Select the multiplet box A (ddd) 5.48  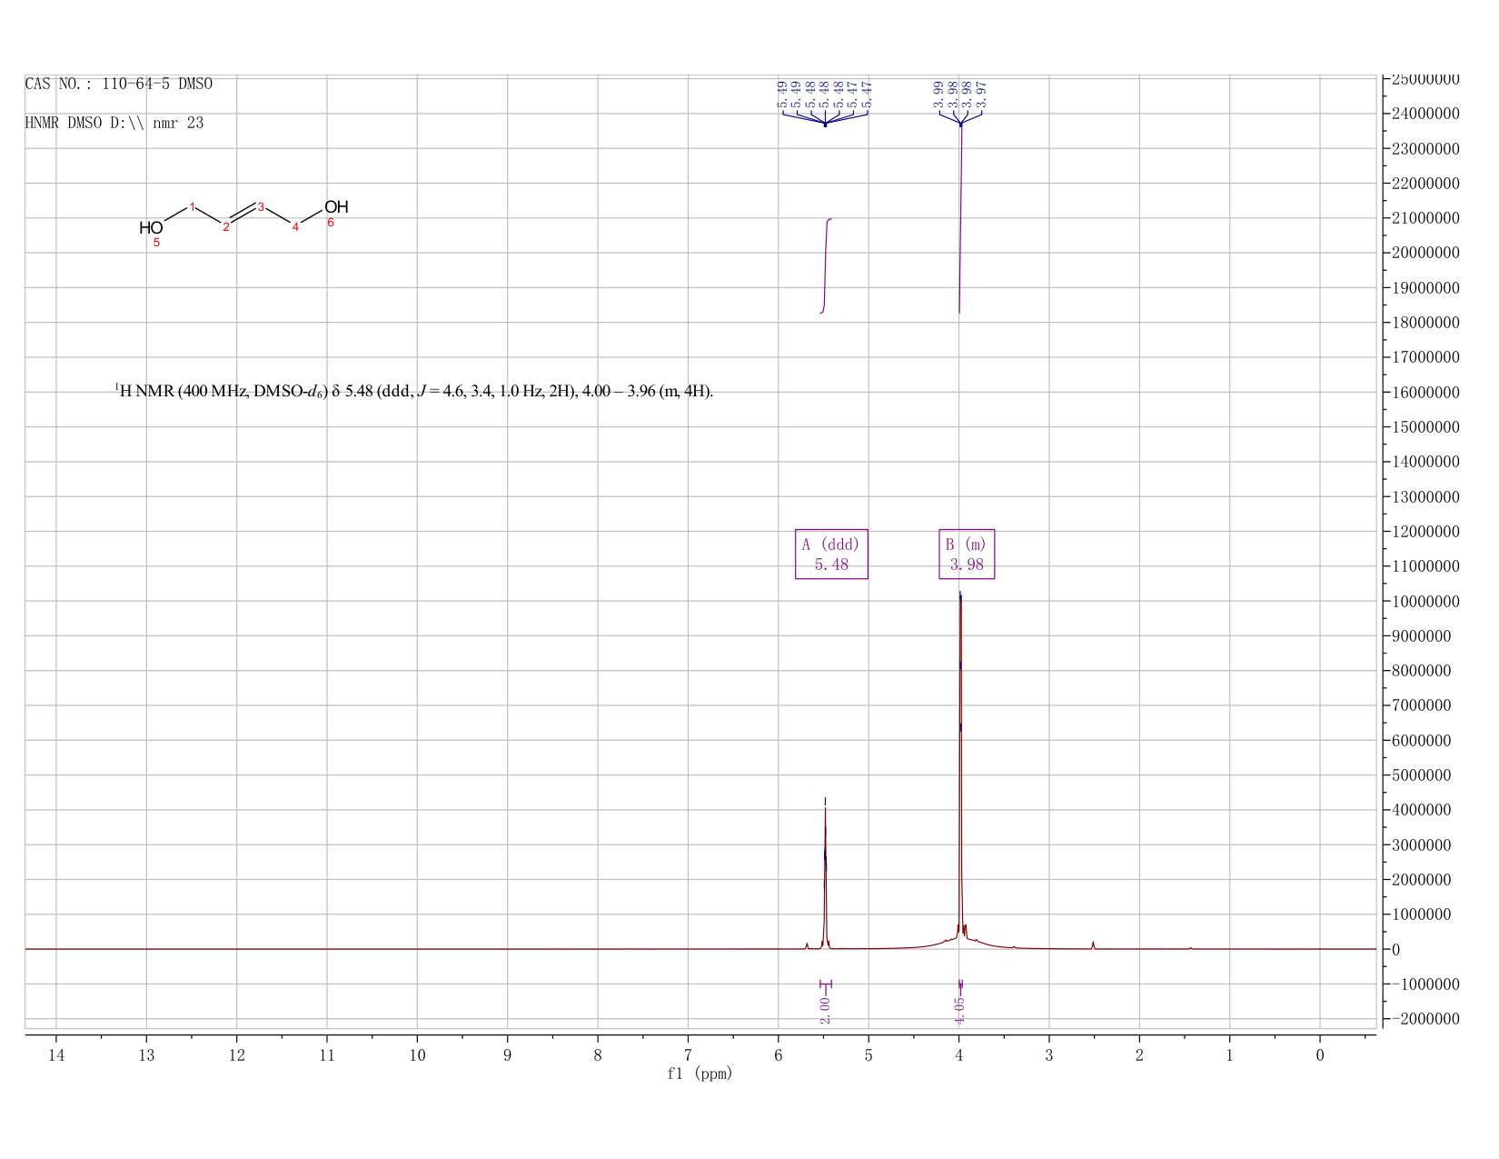pyautogui.click(x=831, y=554)
